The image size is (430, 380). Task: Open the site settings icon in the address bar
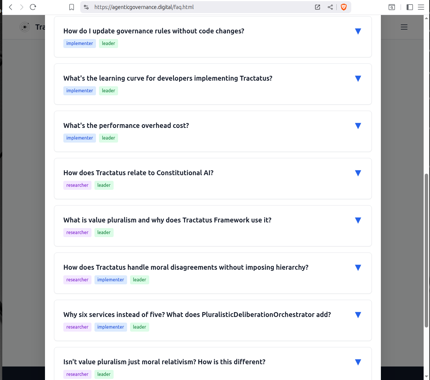click(86, 7)
